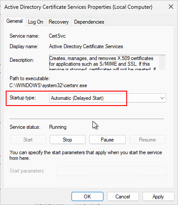Image resolution: width=178 pixels, height=205 pixels.
Task: Click the disabled Resume button
Action: [147, 140]
